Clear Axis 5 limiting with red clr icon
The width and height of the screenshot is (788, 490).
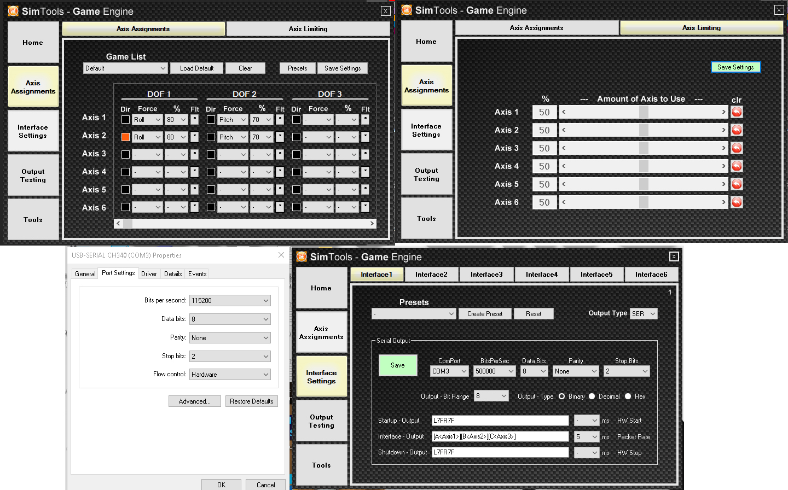coord(737,184)
